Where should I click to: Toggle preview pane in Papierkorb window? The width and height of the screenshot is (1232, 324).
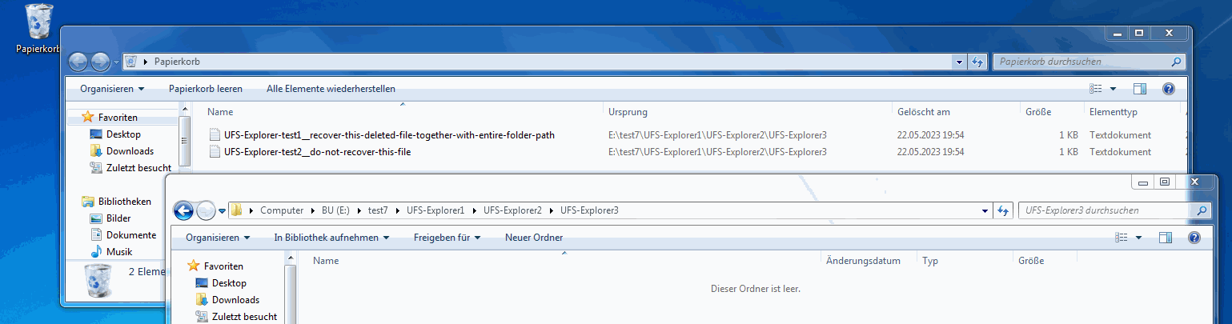point(1140,89)
